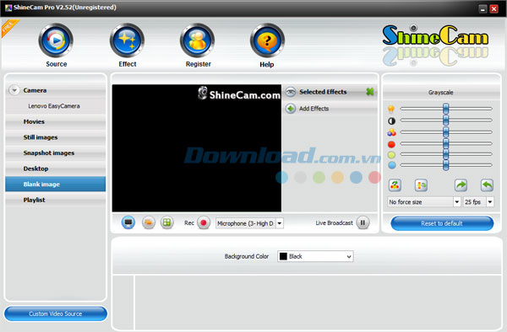The height and width of the screenshot is (332, 507).
Task: Adjust the green channel slider handle
Action: pyautogui.click(x=446, y=154)
